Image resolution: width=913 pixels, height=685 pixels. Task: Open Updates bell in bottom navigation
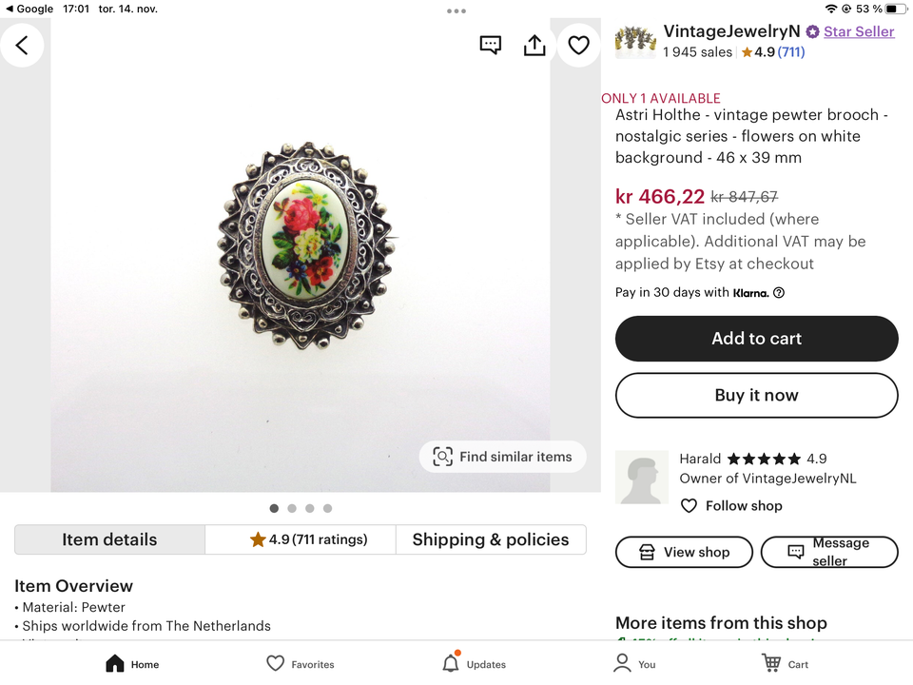pyautogui.click(x=474, y=663)
